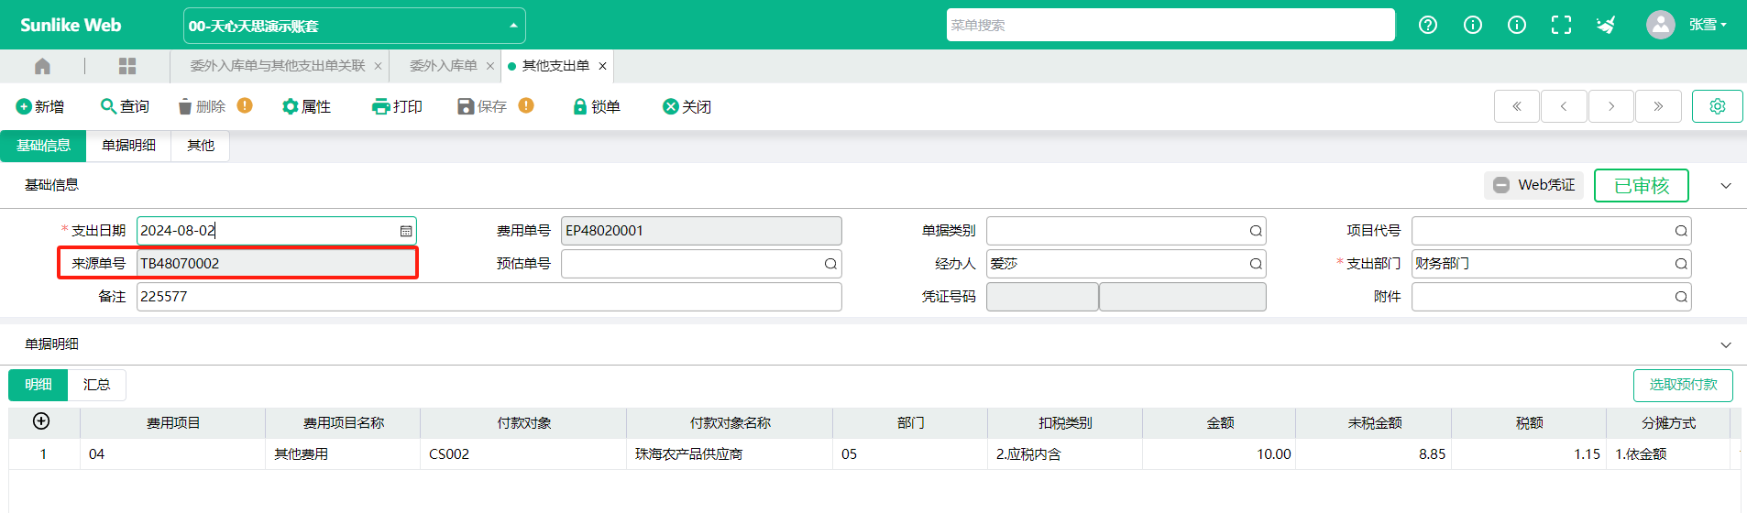Screen dimensions: 1747x513
Task: Toggle fullscreen mode icon
Action: click(1561, 25)
